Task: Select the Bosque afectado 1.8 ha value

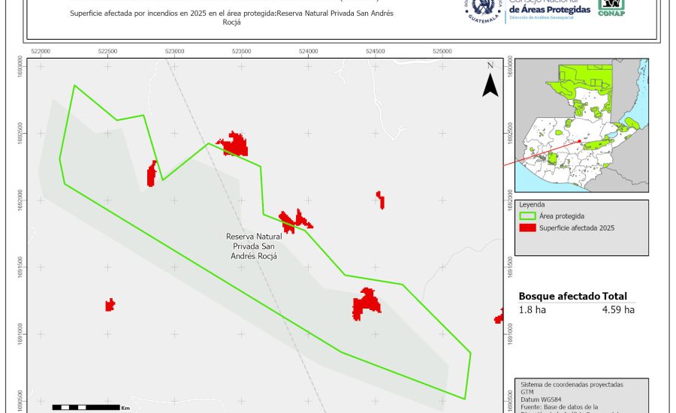Action: tap(532, 309)
